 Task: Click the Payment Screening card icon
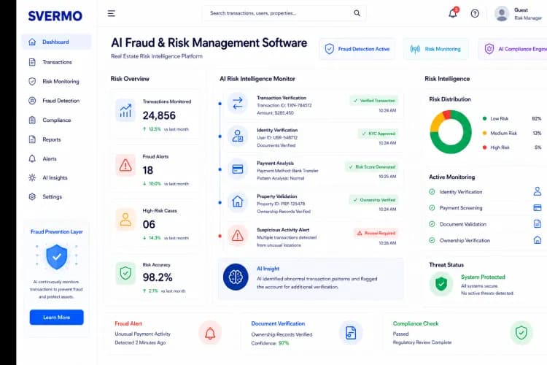pyautogui.click(x=538, y=207)
